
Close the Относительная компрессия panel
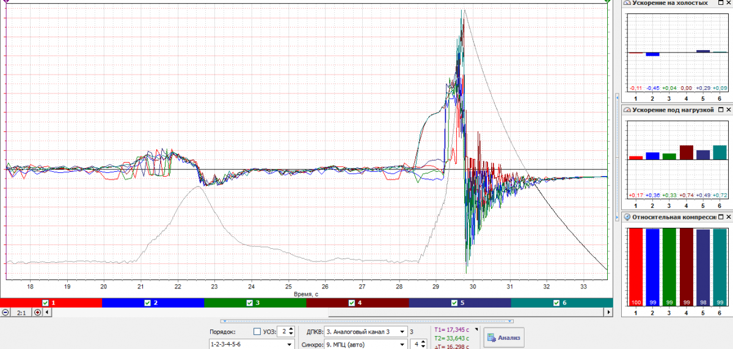coord(728,217)
